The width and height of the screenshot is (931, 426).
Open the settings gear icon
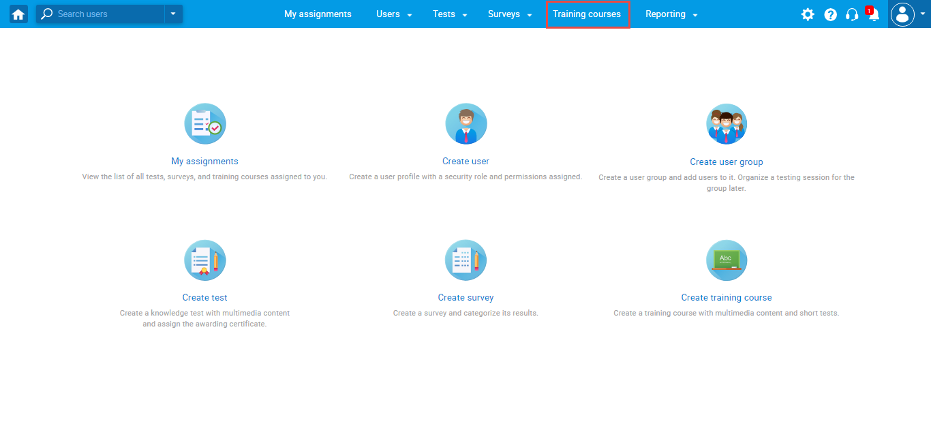coord(808,14)
